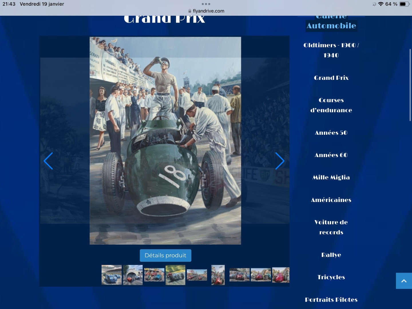Open the Tricycles category
Viewport: 412px width, 309px height.
coord(331,277)
